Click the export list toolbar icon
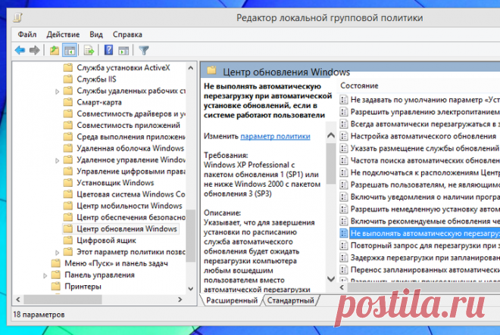This screenshot has height=335, width=500. (x=89, y=51)
